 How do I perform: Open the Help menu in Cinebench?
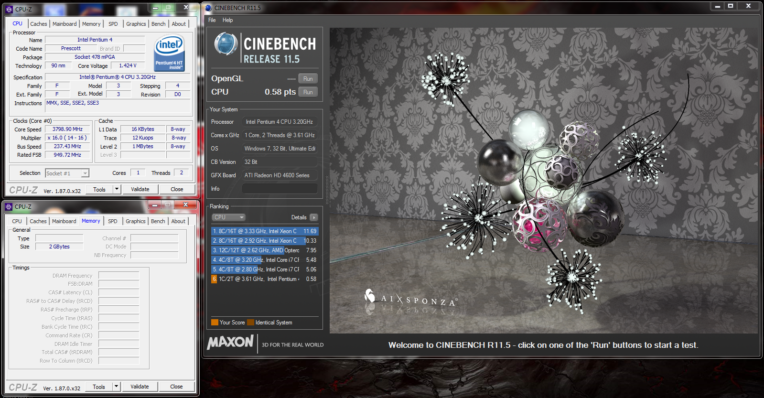click(227, 20)
